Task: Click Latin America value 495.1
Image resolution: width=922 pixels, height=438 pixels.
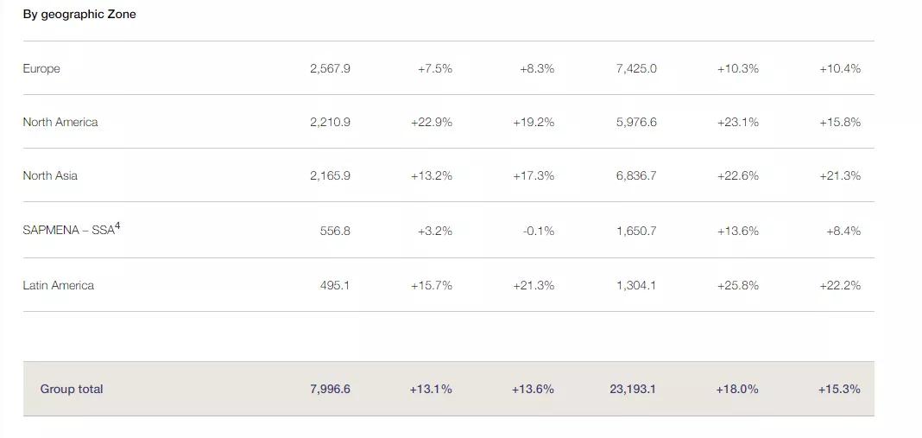Action: pyautogui.click(x=335, y=285)
